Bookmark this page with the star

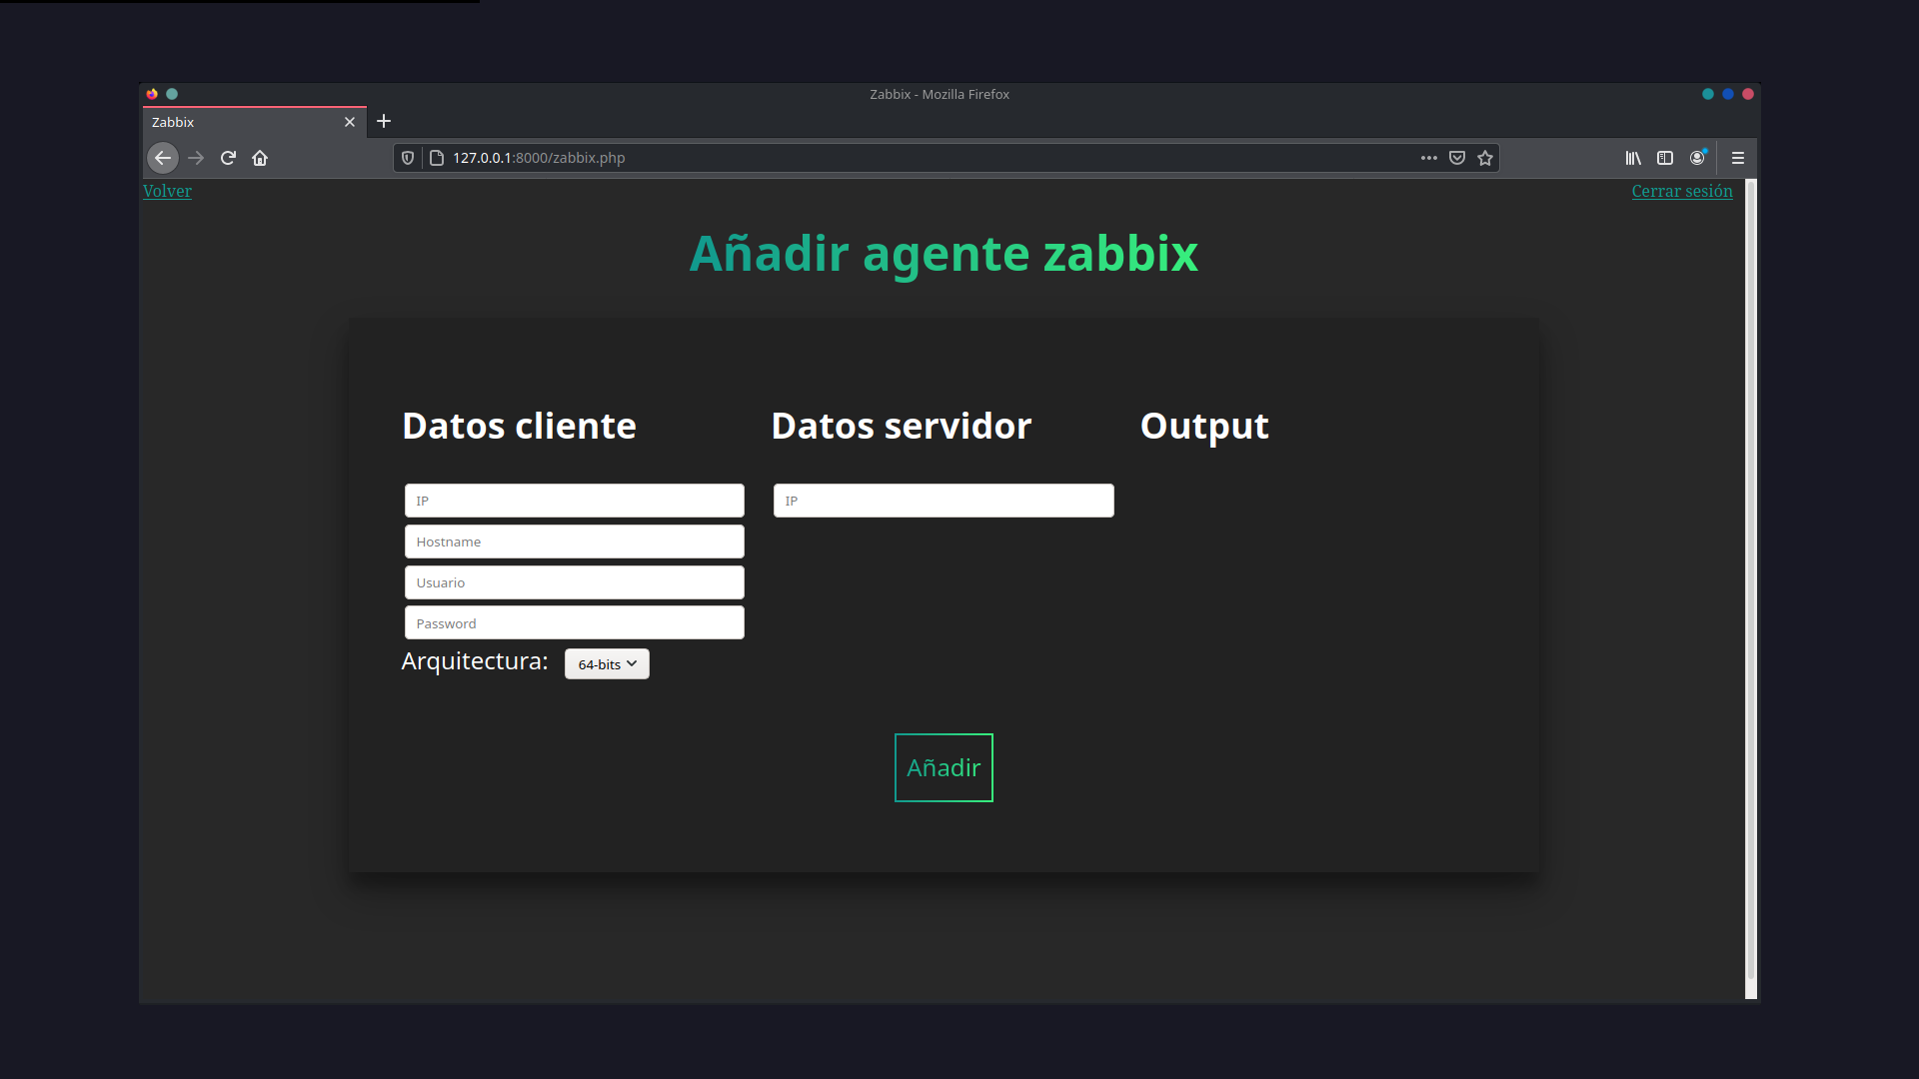pyautogui.click(x=1485, y=158)
